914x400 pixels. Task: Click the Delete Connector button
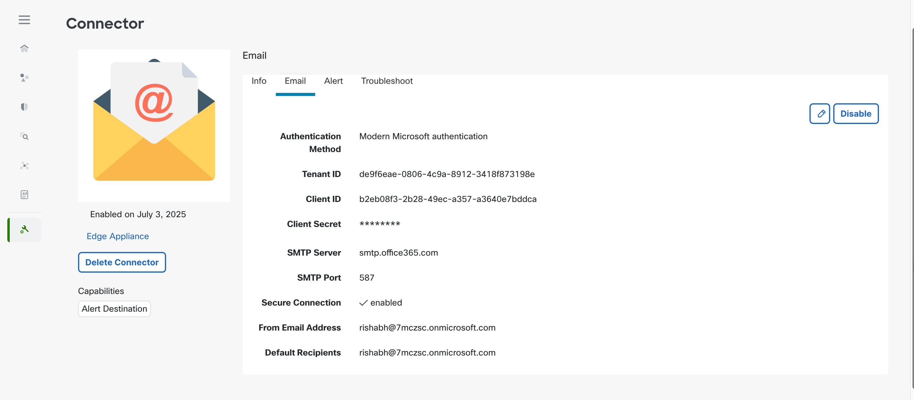coord(122,262)
